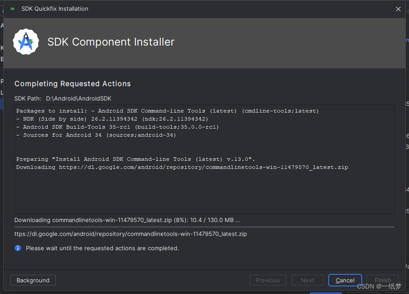This screenshot has height=294, width=409.
Task: Click the blue info icon
Action: click(x=18, y=248)
